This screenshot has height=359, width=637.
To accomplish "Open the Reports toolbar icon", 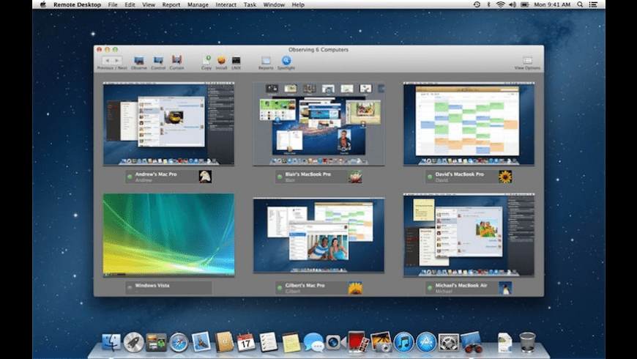I will [266, 61].
